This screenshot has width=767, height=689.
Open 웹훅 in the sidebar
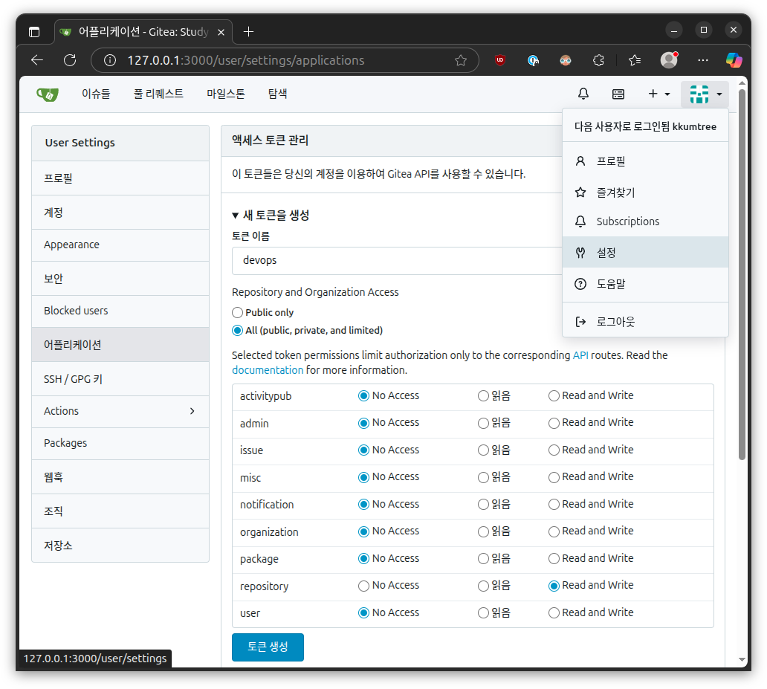point(120,476)
